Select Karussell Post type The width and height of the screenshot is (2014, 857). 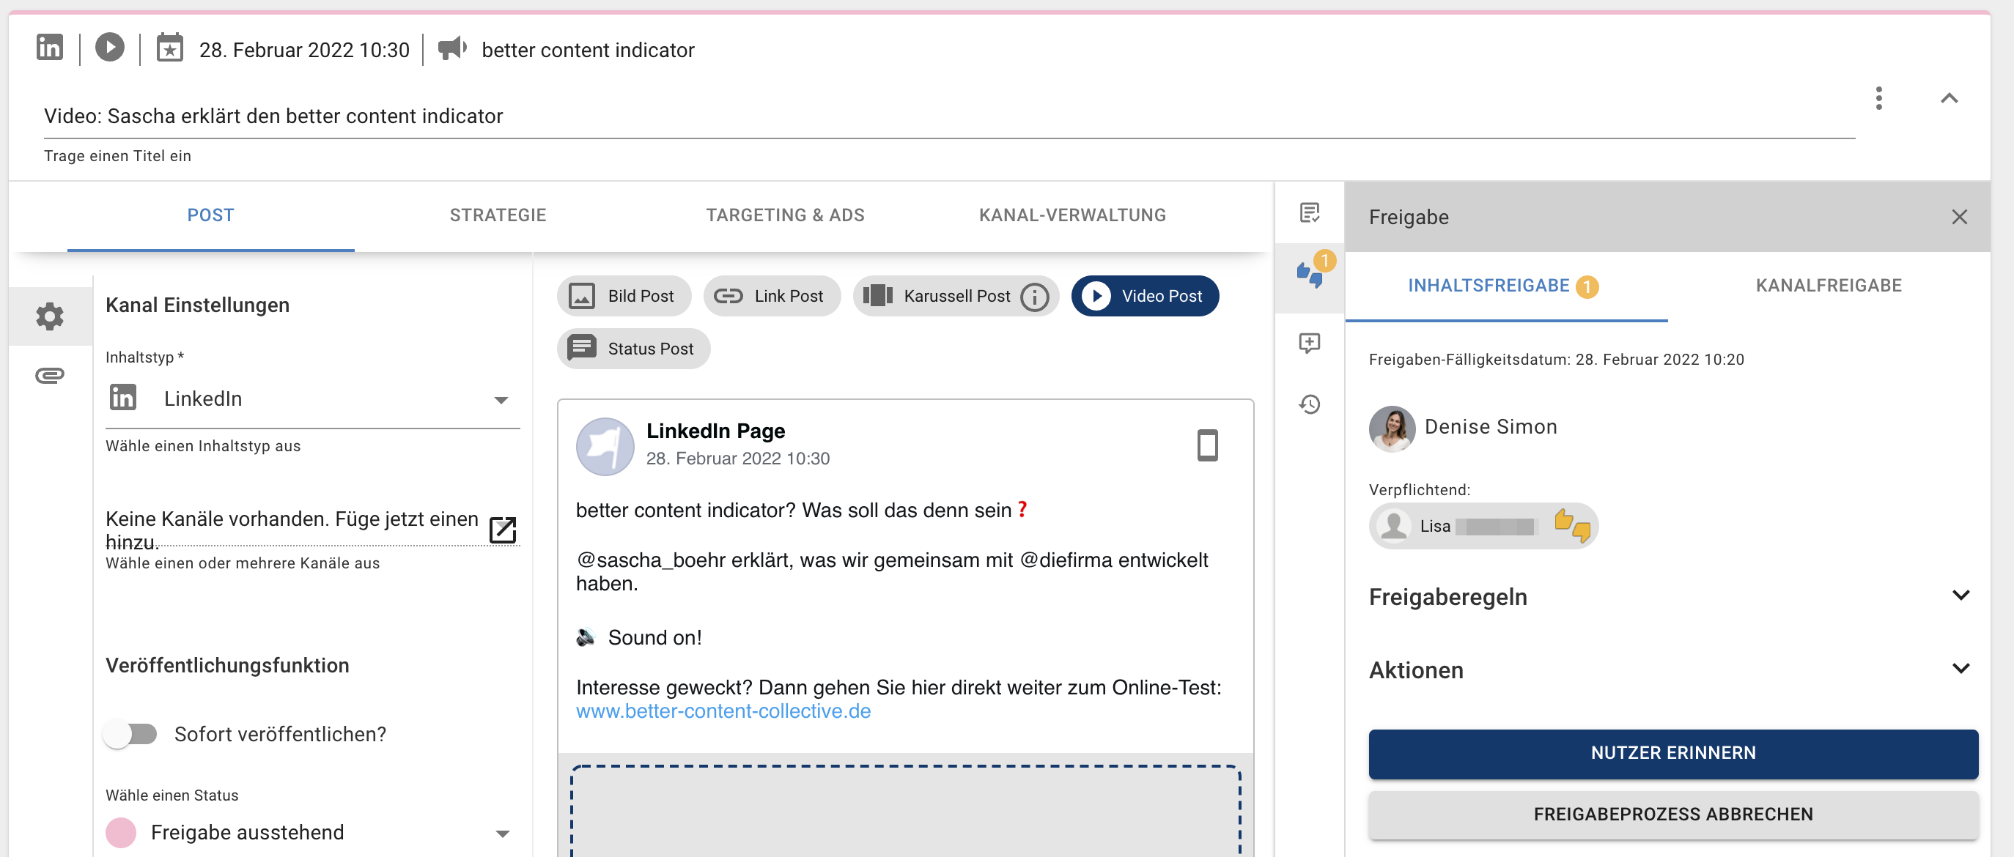[956, 296]
